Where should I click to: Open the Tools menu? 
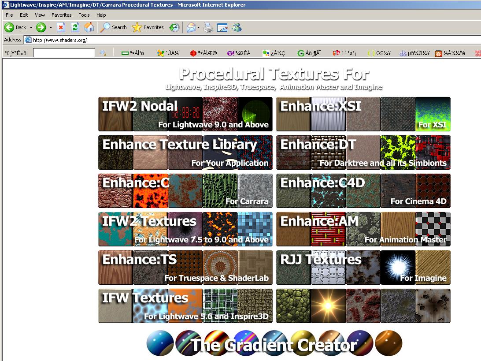point(84,15)
